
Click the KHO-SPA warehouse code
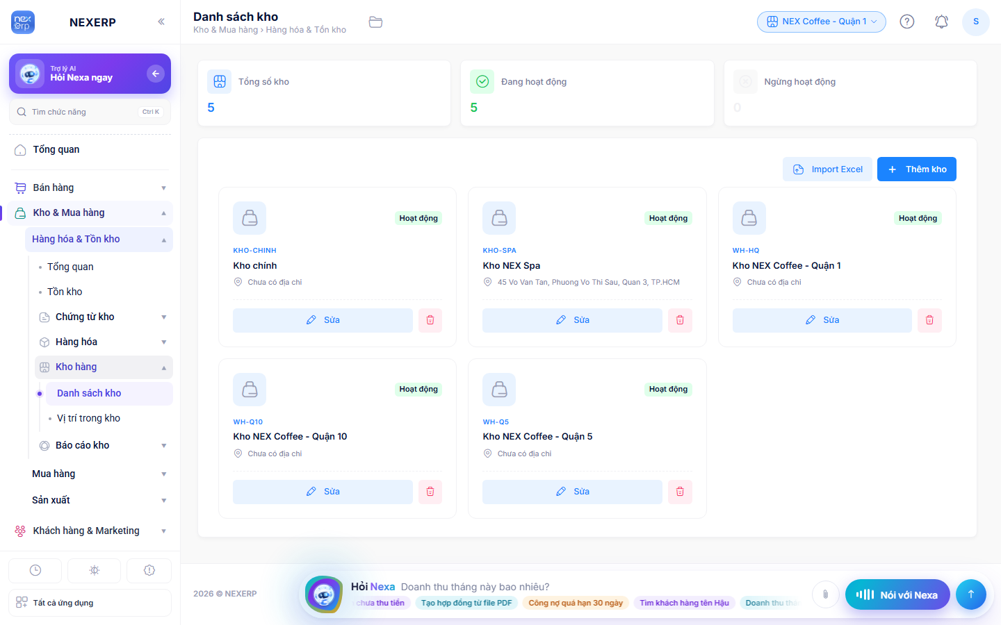499,251
